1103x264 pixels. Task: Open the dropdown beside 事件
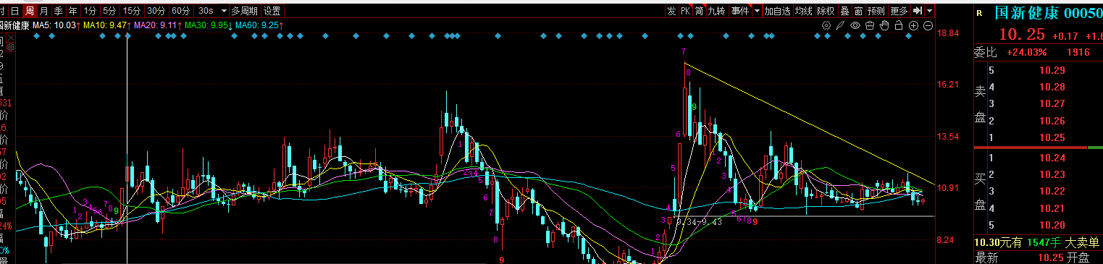[x=757, y=11]
